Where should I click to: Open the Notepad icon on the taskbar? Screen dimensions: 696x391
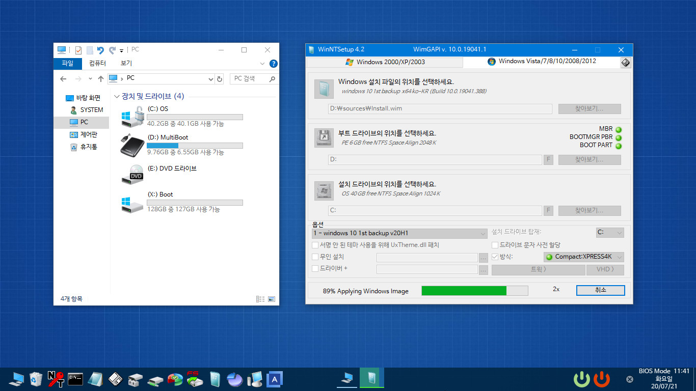(95, 379)
